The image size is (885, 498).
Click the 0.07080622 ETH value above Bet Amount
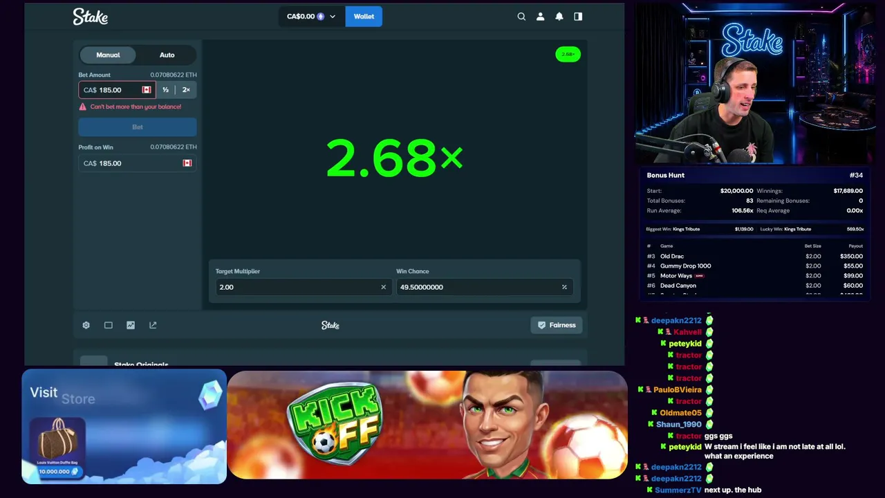(x=174, y=75)
